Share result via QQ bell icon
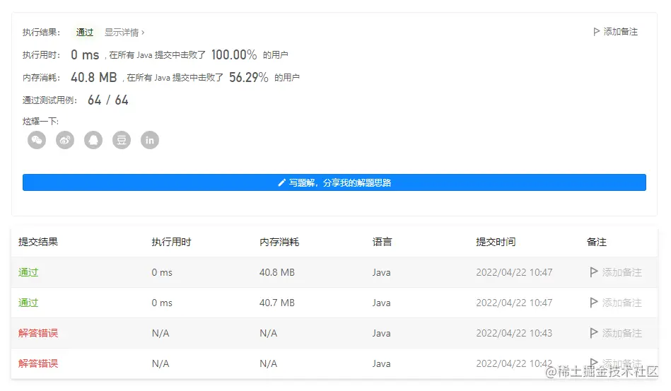Image resolution: width=671 pixels, height=391 pixels. pyautogui.click(x=93, y=140)
